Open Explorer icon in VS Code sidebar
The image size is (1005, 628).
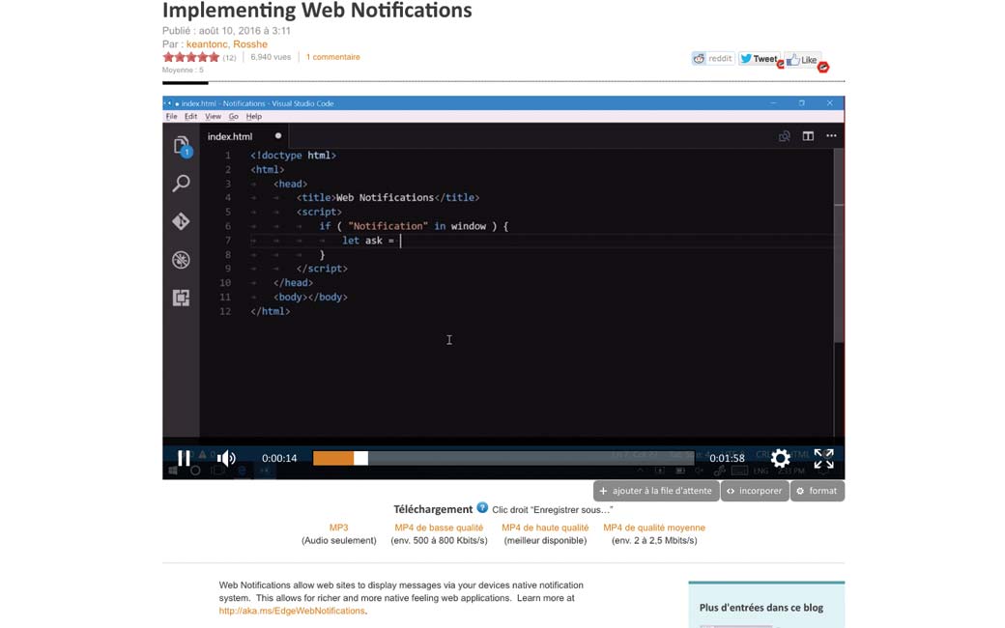pyautogui.click(x=181, y=146)
